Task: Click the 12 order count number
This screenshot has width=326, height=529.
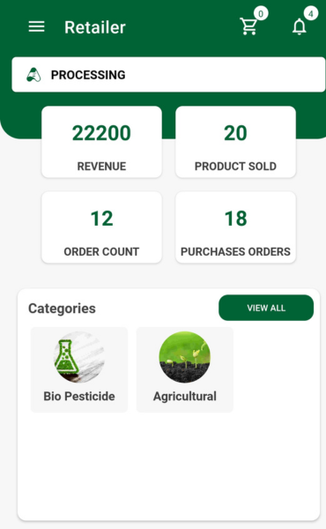Action: pyautogui.click(x=101, y=219)
